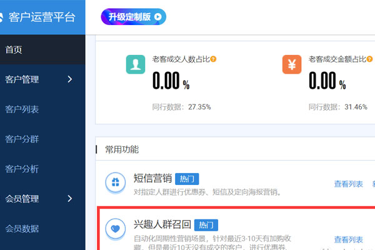Click the 热门 tag next to 短信营销
This screenshot has width=375, height=250.
186,178
